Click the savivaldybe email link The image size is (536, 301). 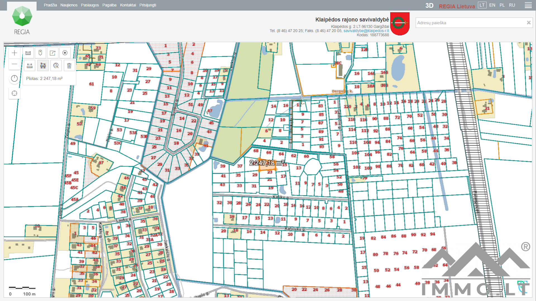[x=366, y=31]
